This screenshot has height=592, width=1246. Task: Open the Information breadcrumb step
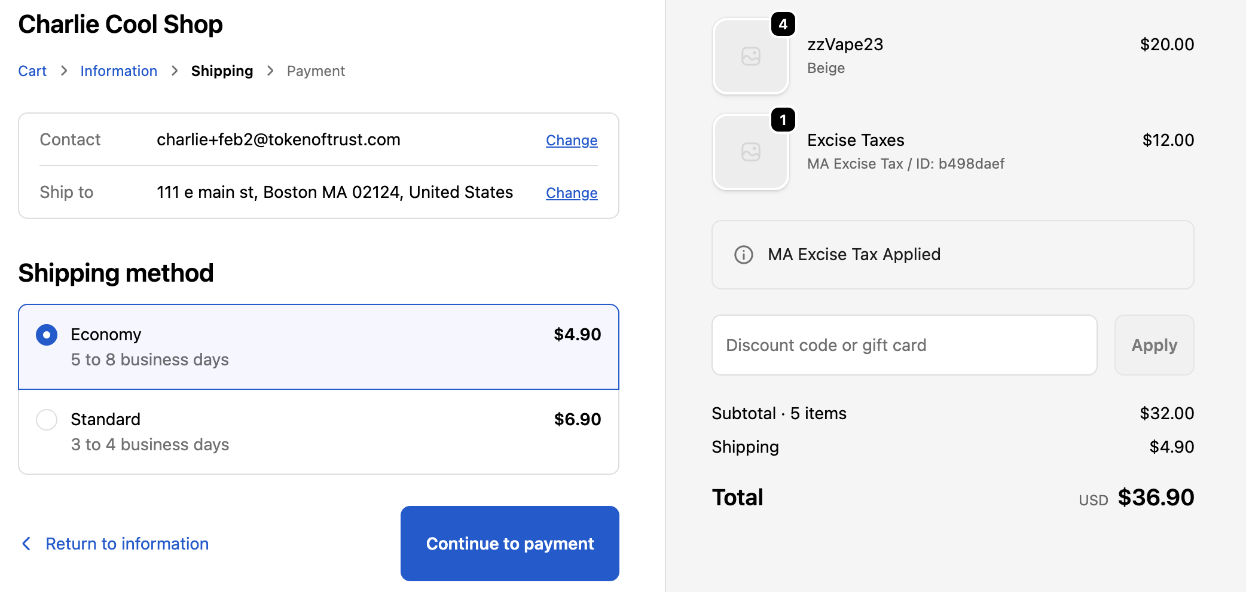[118, 71]
